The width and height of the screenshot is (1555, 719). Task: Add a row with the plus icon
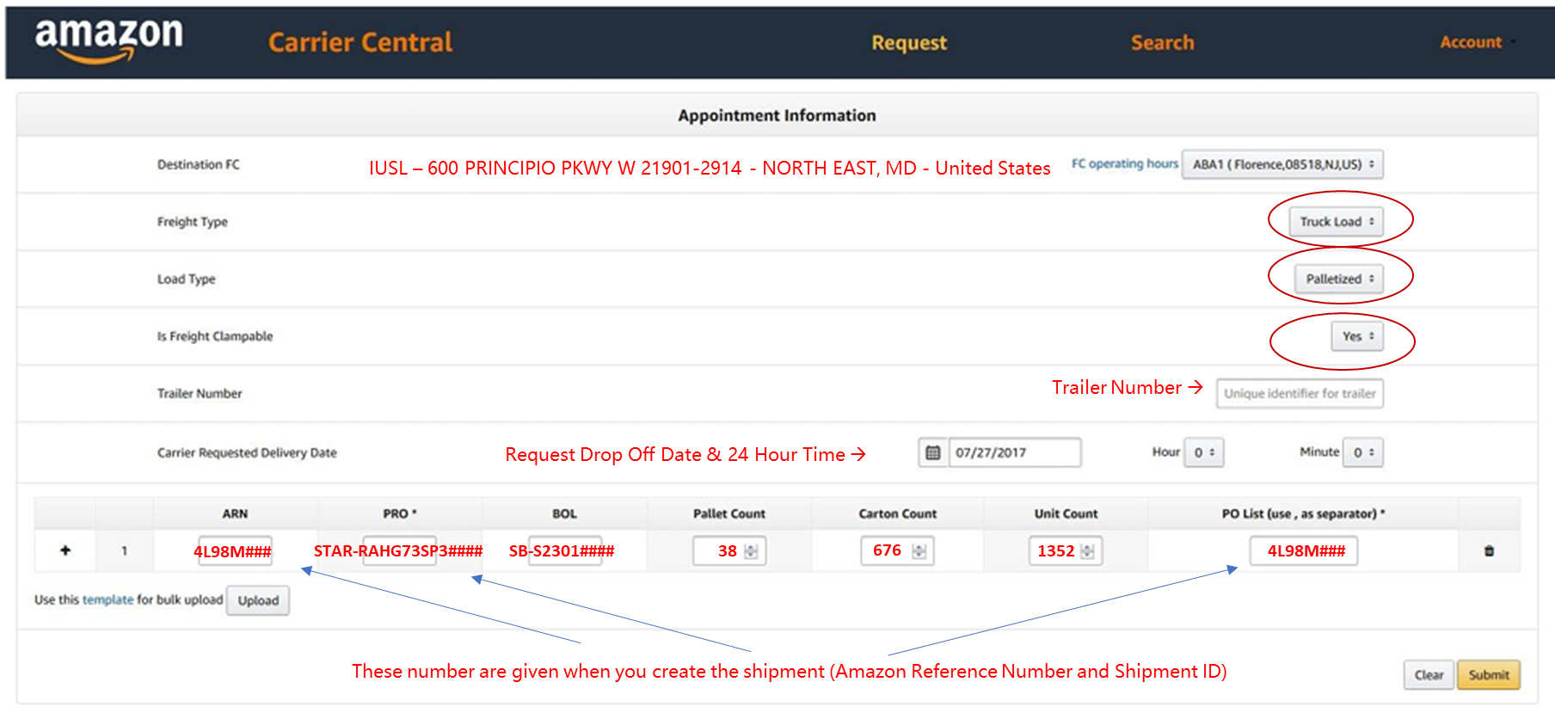click(x=65, y=550)
